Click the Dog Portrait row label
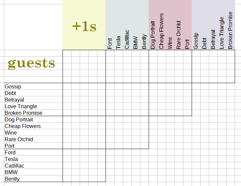Viewport: 241px width, 186px height. (x=19, y=119)
